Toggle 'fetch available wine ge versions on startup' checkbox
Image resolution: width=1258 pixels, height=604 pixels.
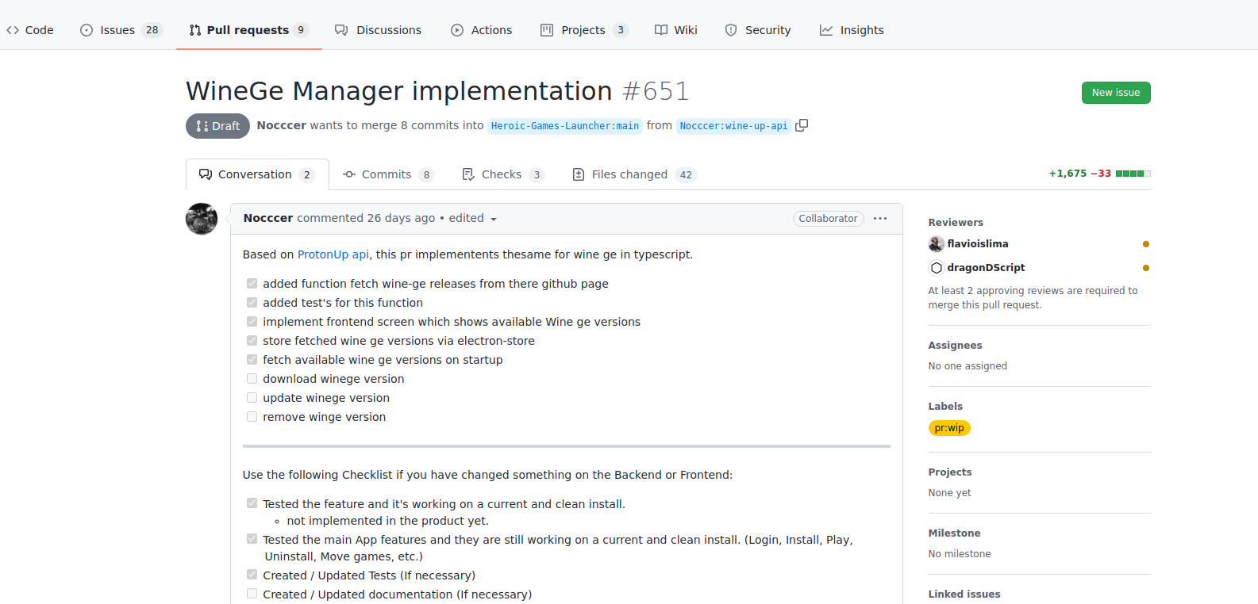tap(252, 359)
